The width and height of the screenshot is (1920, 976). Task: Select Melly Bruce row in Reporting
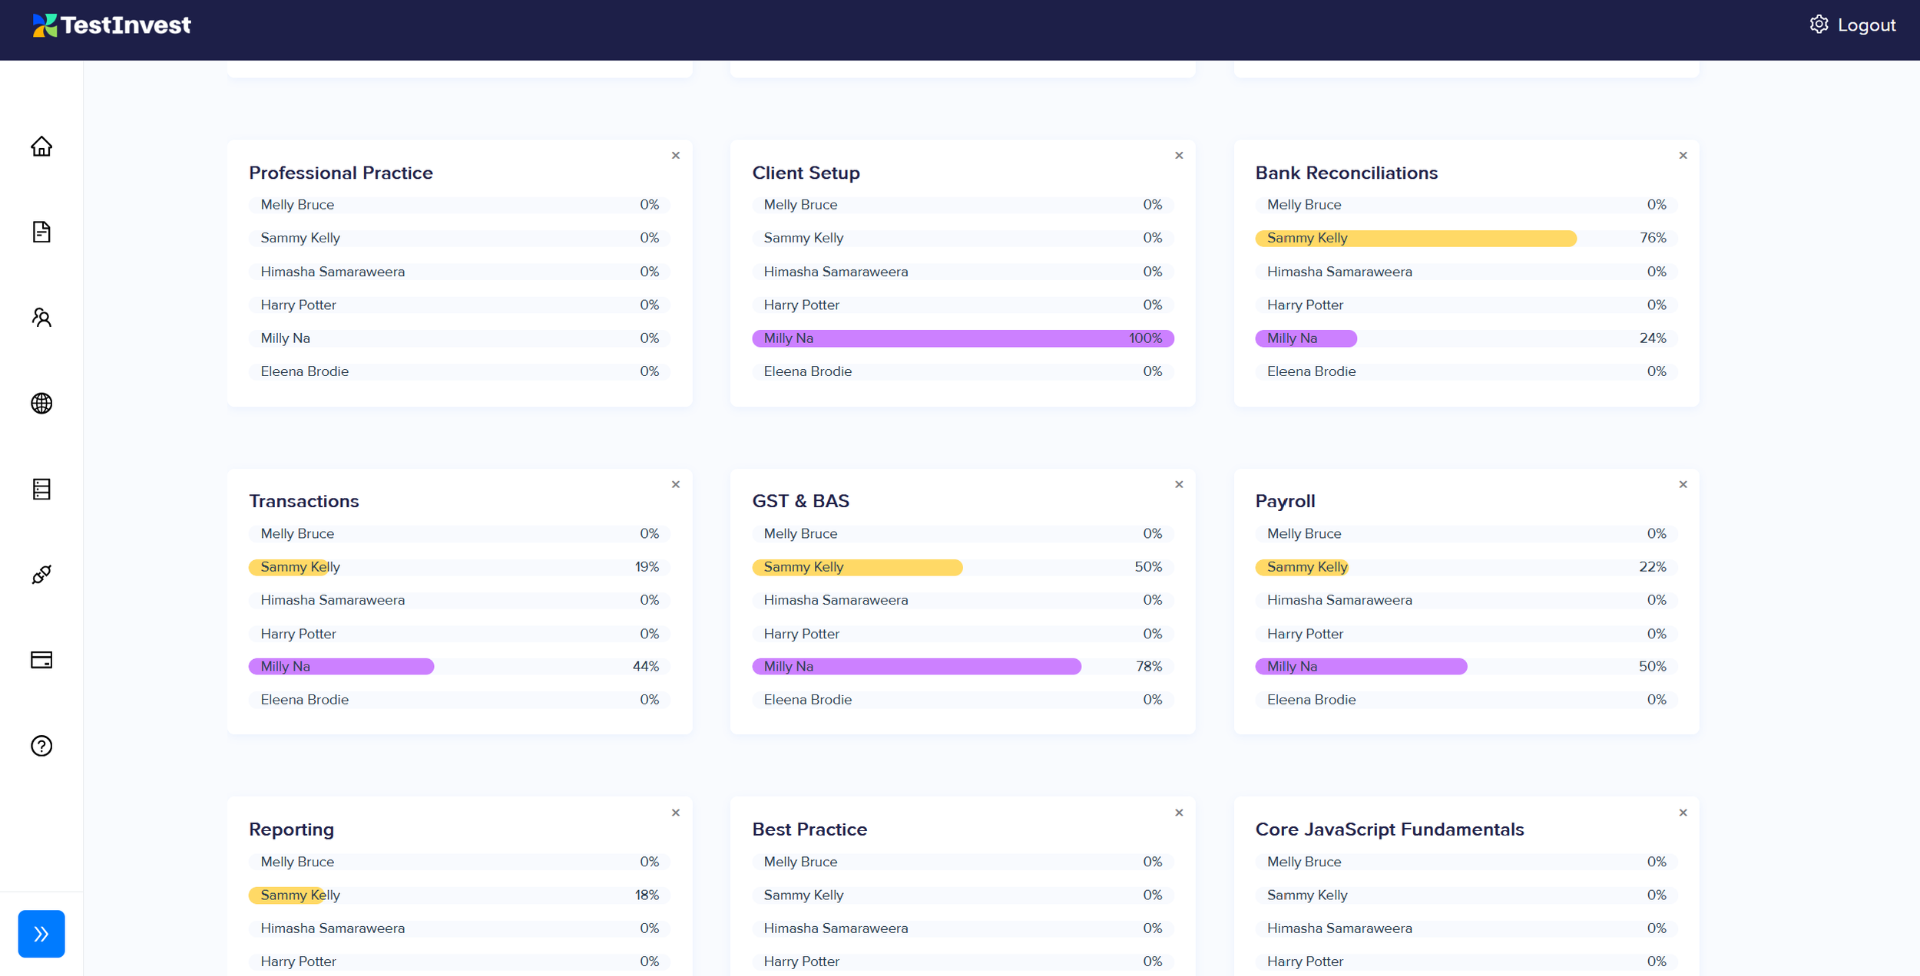[x=459, y=862]
